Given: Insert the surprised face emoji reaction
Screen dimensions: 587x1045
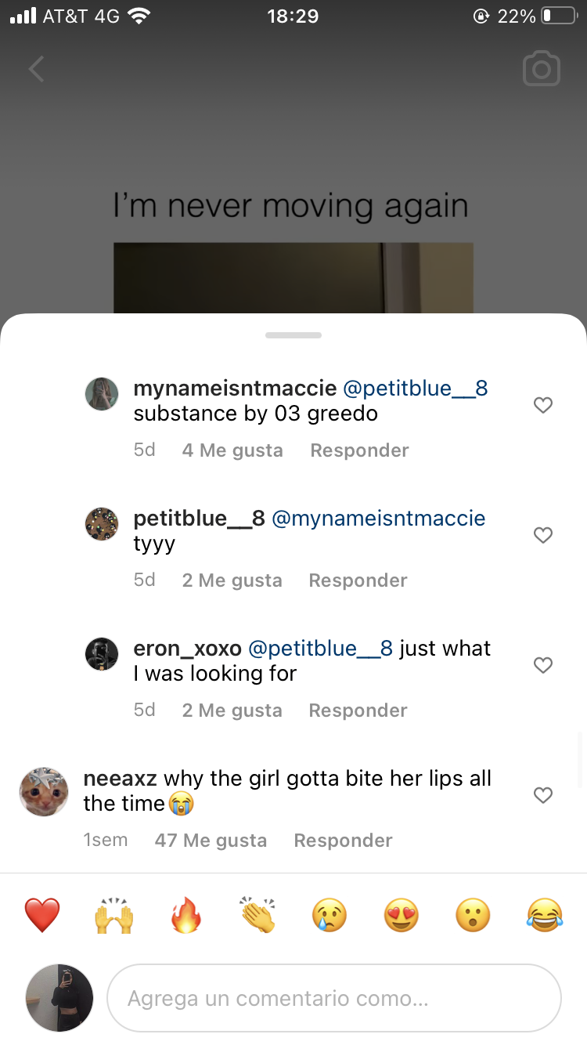Looking at the screenshot, I should [474, 915].
